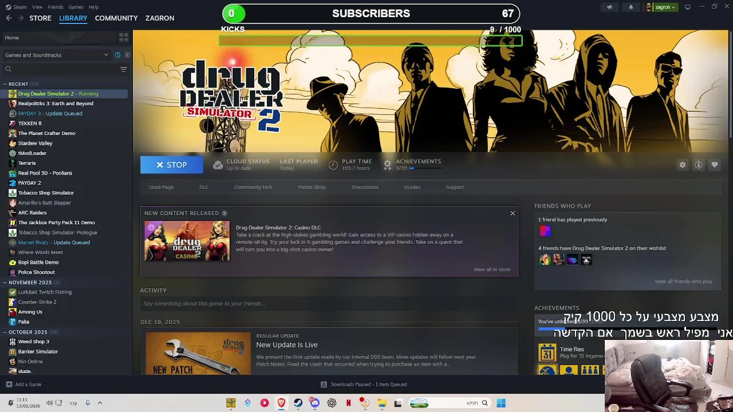Screen dimensions: 733x412
Task: Click the main page vertical scrollbar
Action: click(x=731, y=86)
